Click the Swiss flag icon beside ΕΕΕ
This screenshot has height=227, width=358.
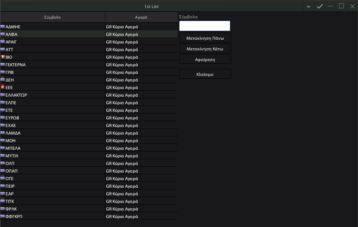(x=3, y=87)
